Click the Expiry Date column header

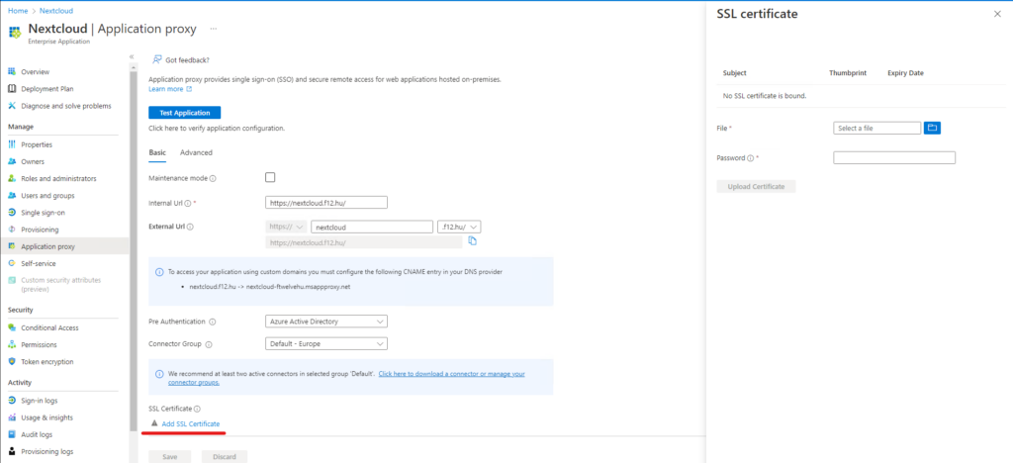click(x=905, y=73)
